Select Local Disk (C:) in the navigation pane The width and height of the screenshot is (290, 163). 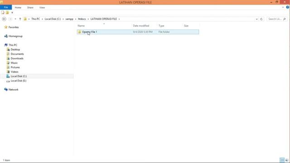coord(19,76)
